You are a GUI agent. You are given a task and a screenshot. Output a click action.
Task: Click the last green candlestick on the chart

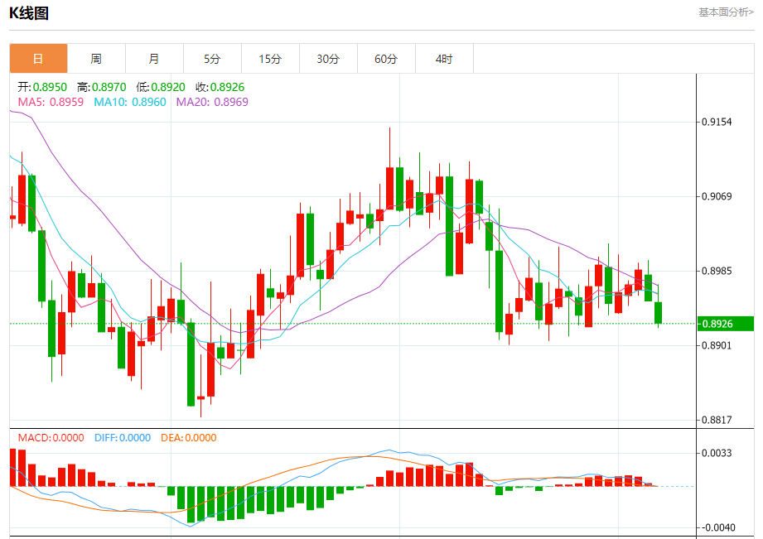[x=659, y=312]
